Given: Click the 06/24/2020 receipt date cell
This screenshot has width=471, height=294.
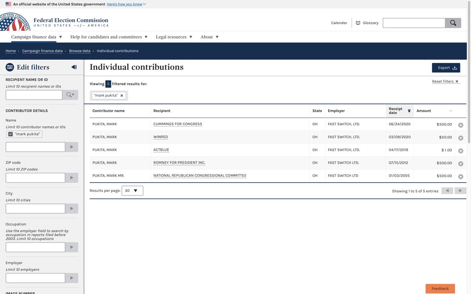Looking at the screenshot, I should tap(400, 124).
